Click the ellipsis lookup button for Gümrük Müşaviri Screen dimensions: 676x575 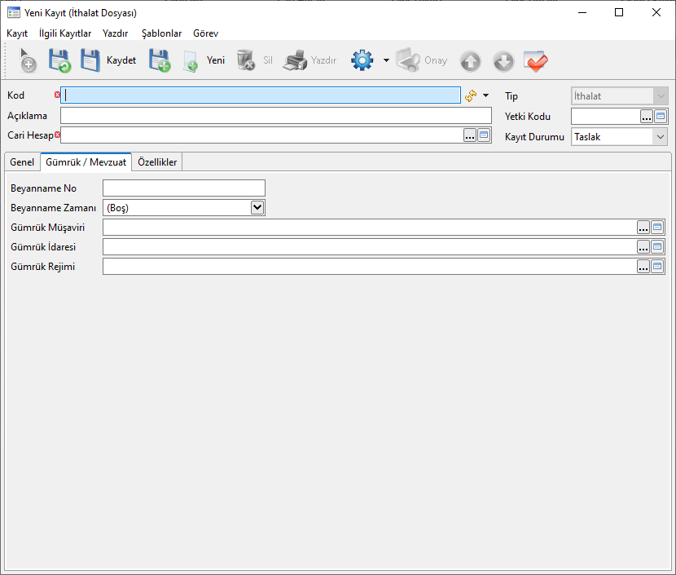[643, 228]
